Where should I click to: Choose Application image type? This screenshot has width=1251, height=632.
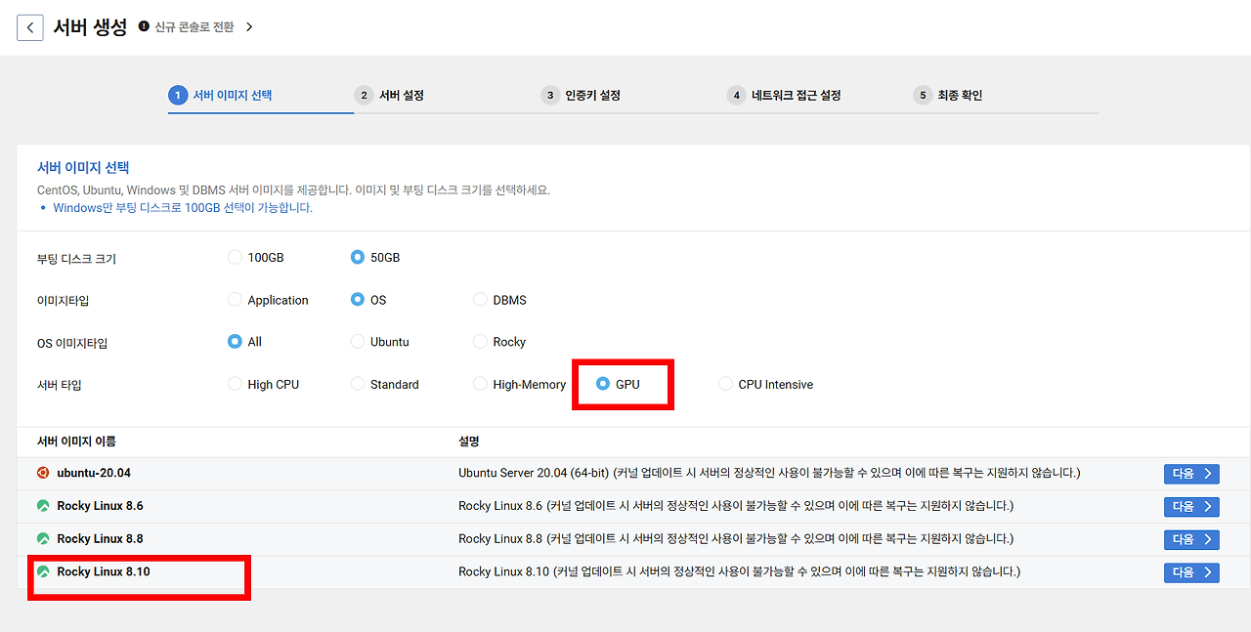pyautogui.click(x=235, y=300)
